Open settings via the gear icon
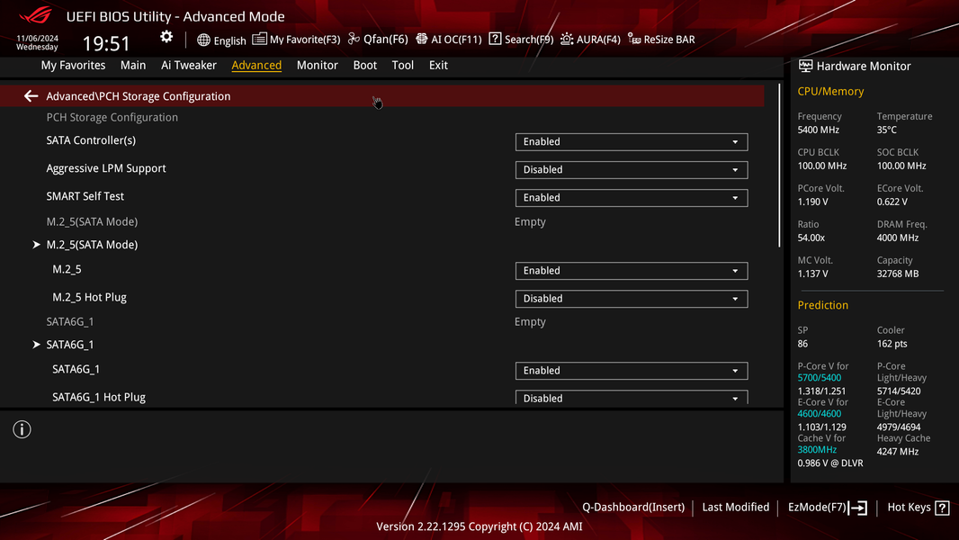This screenshot has height=540, width=959. (x=166, y=37)
